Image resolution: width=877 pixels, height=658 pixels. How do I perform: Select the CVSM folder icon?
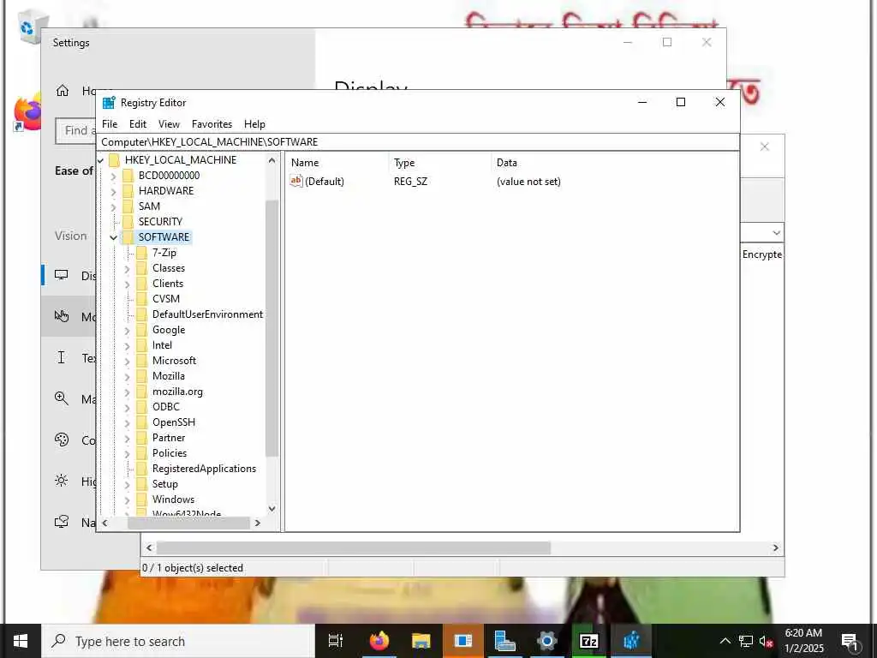142,299
